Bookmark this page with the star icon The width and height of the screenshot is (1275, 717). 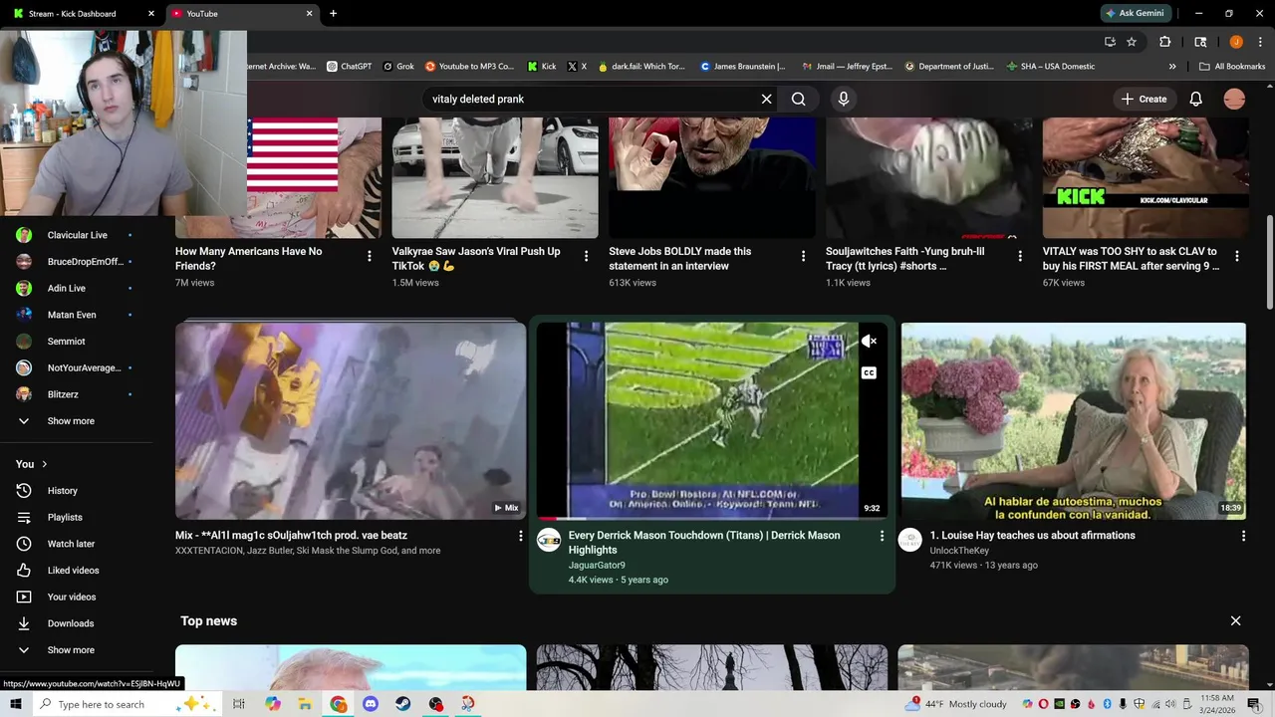(x=1132, y=42)
